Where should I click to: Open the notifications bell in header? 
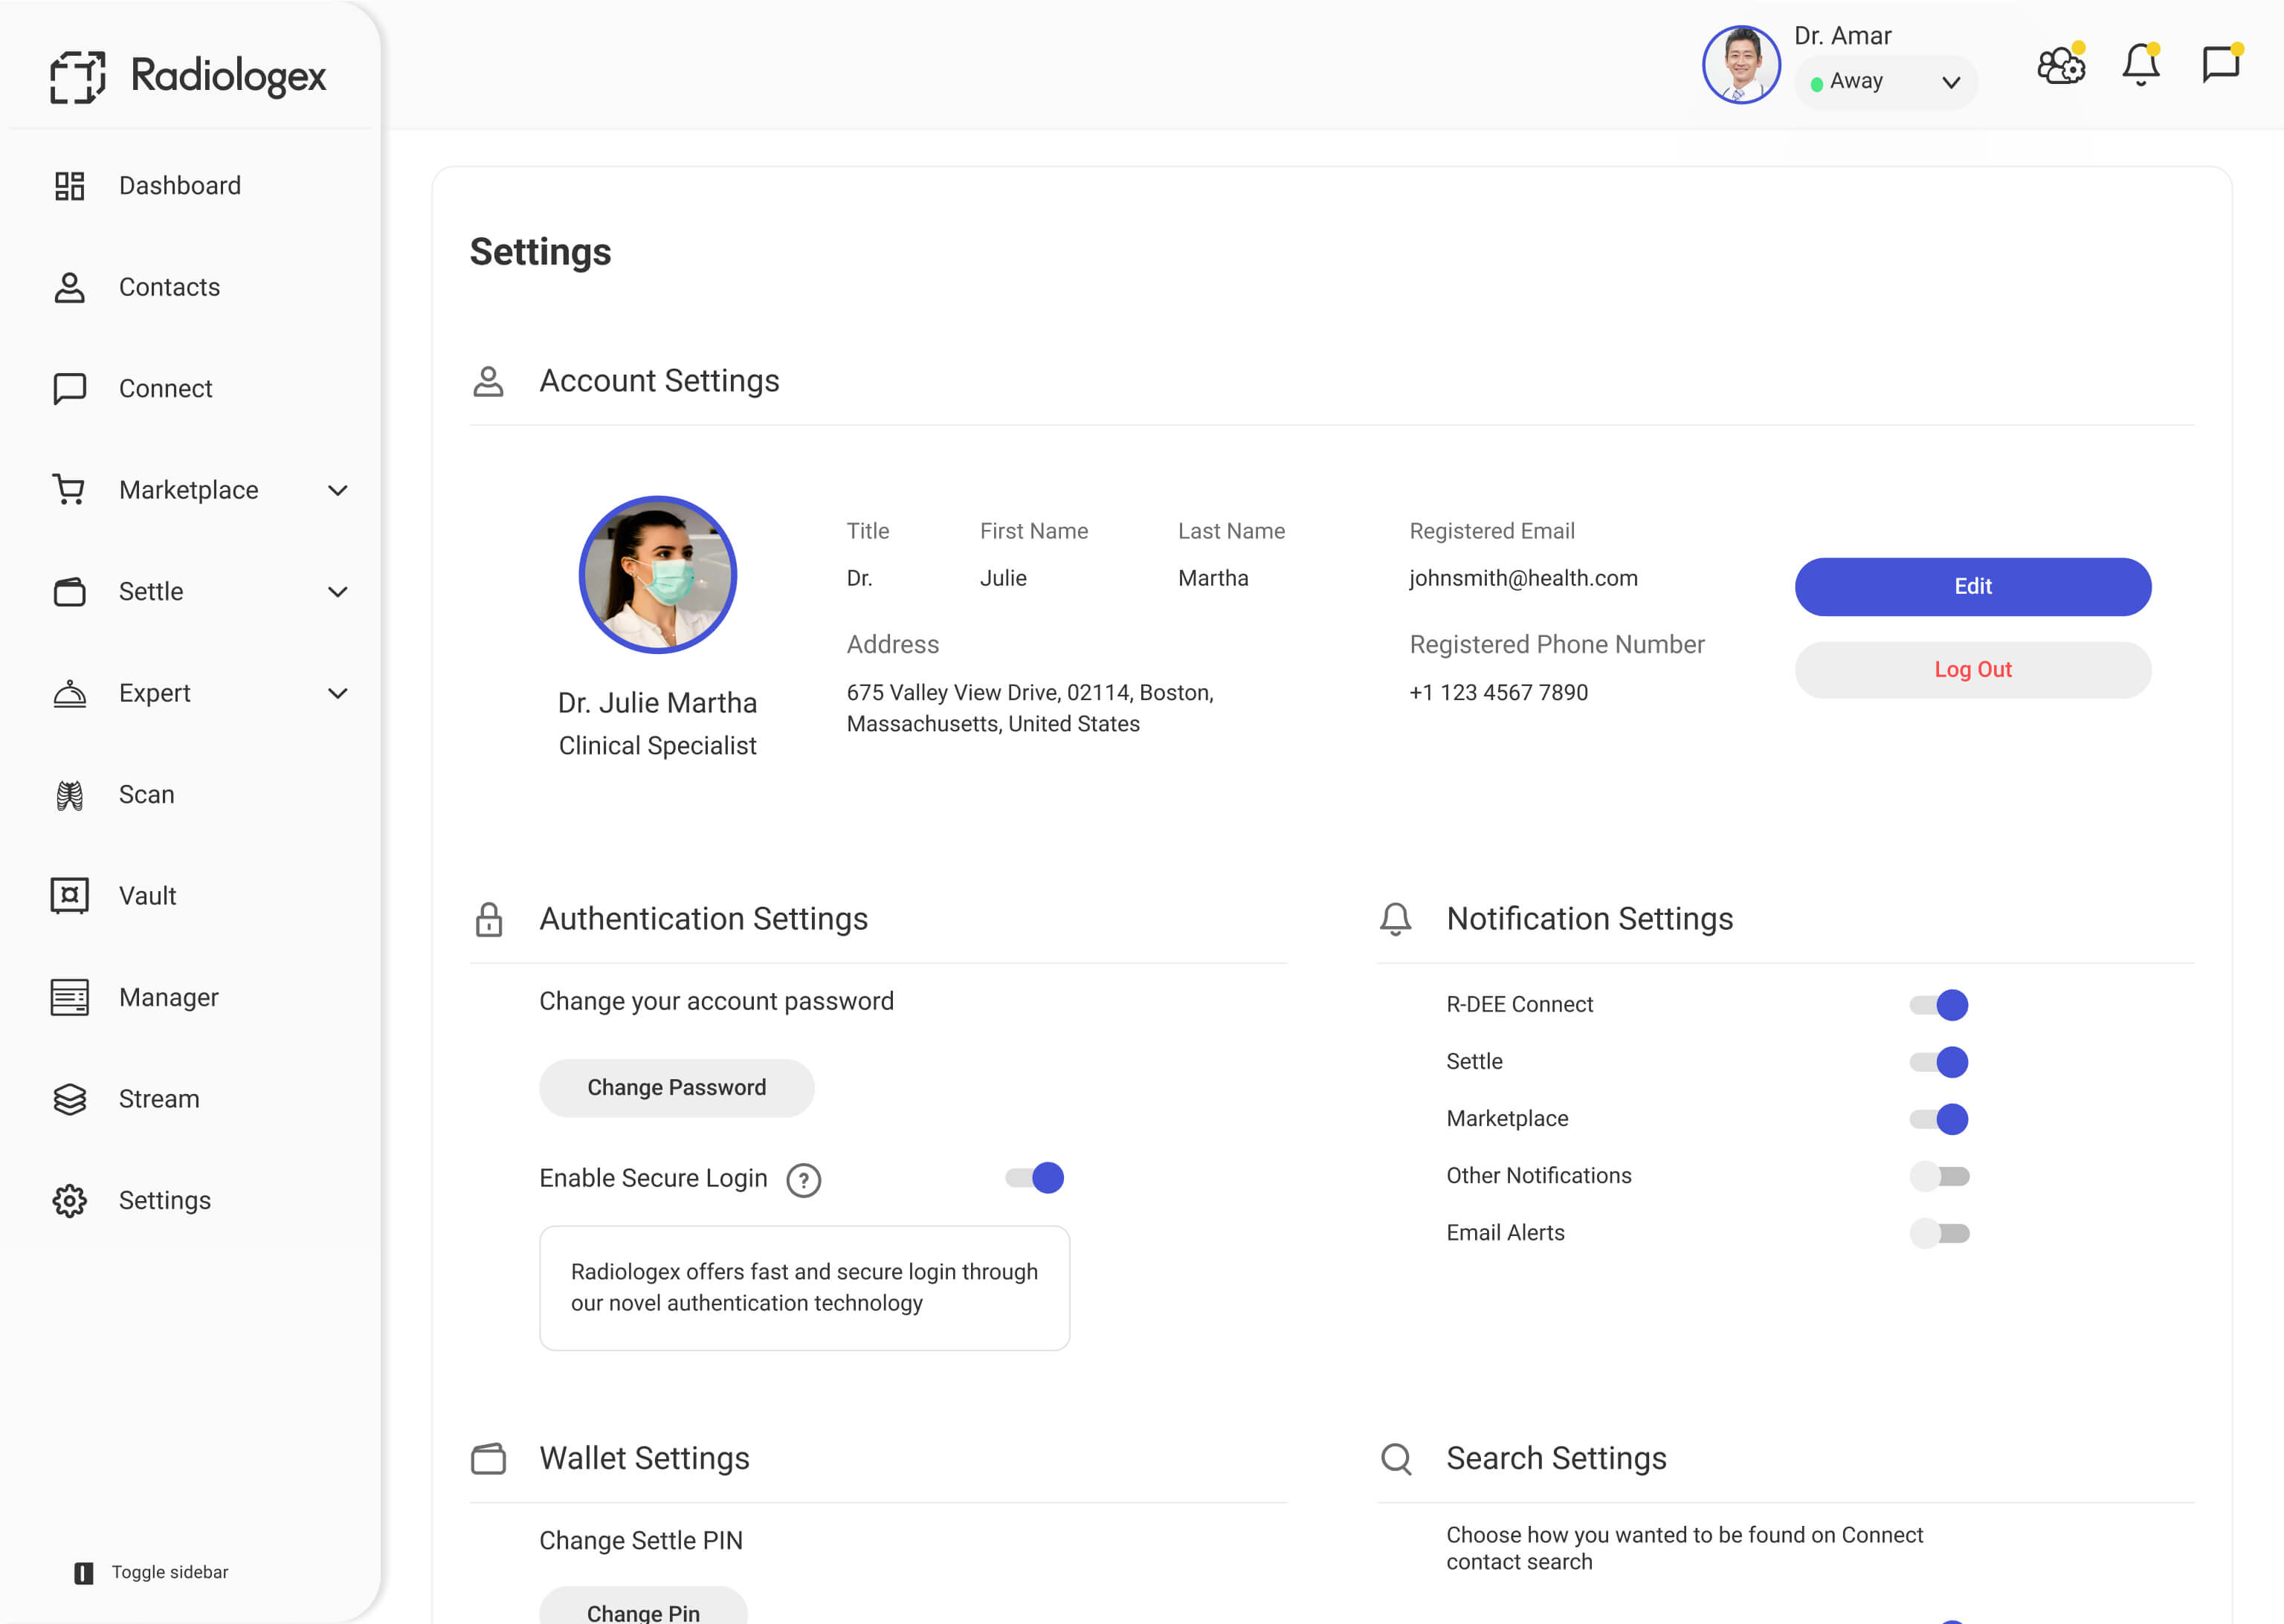click(x=2140, y=65)
